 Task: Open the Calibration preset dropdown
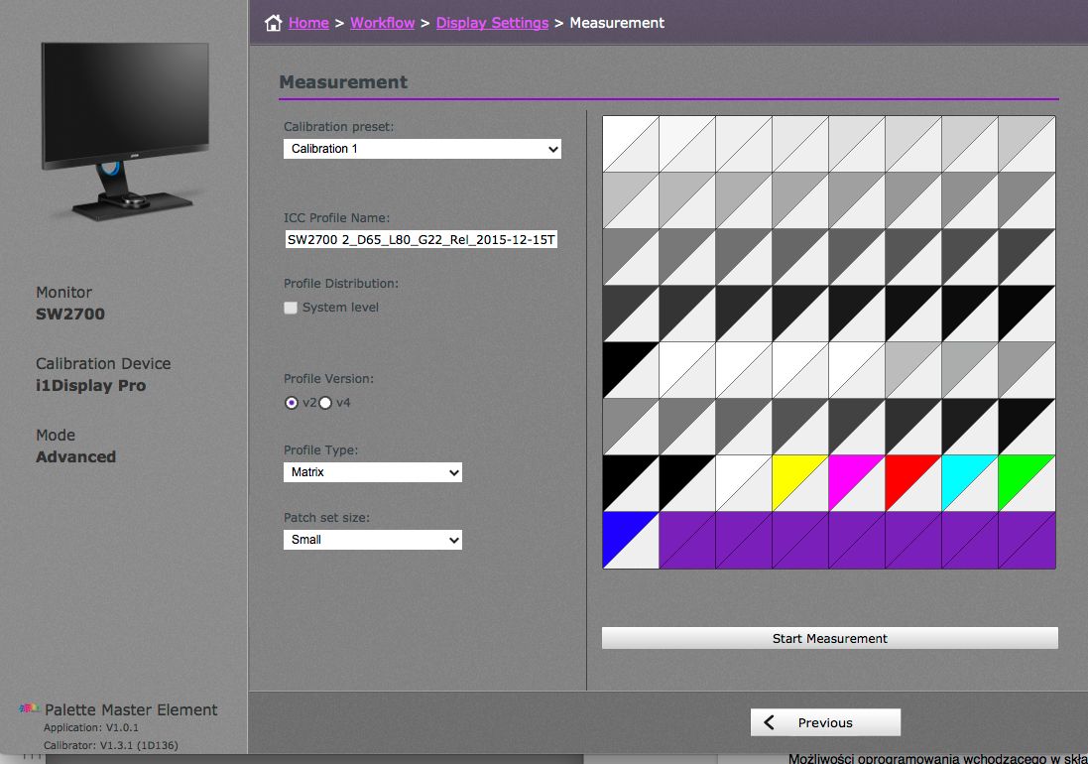[422, 148]
